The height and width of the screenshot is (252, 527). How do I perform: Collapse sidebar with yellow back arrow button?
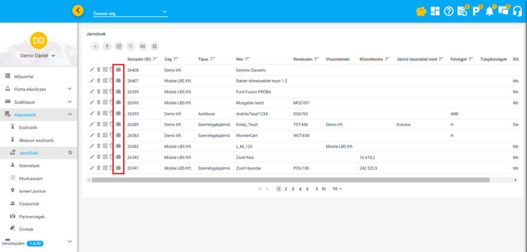coord(78,11)
